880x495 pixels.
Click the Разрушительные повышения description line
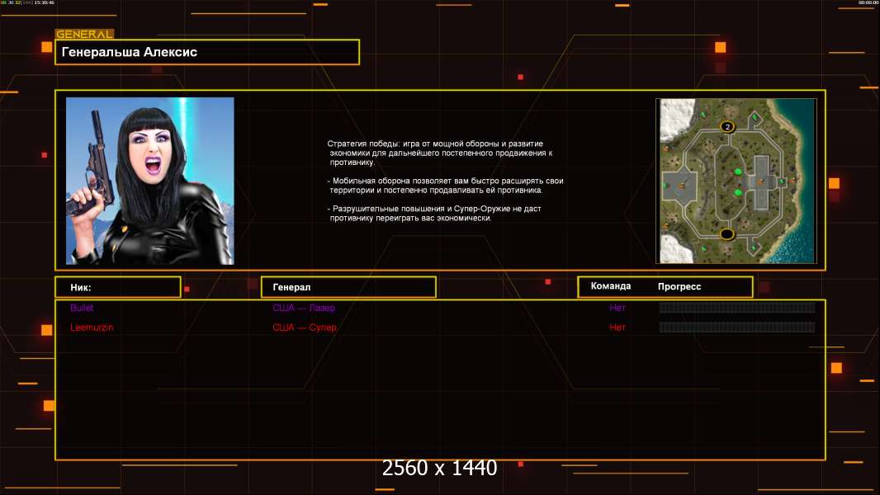pos(434,213)
